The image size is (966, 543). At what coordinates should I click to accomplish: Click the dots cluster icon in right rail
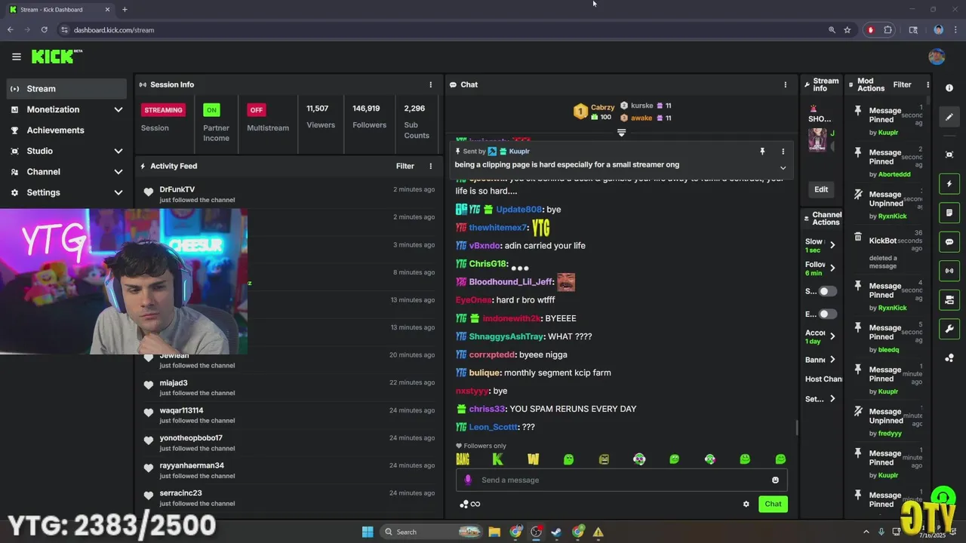949,357
